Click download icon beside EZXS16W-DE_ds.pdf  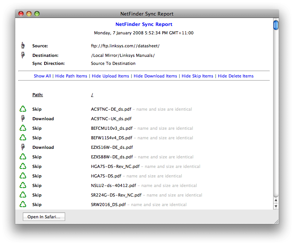point(23,147)
